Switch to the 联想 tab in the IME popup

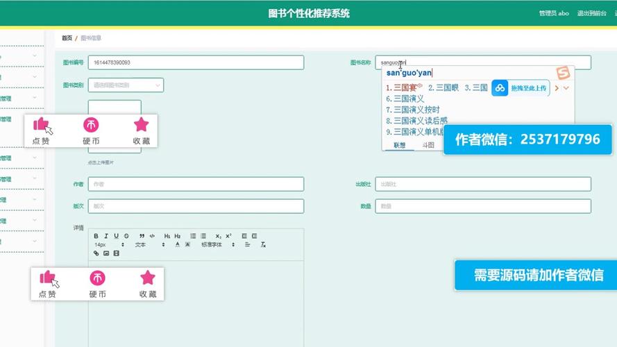pyautogui.click(x=399, y=145)
